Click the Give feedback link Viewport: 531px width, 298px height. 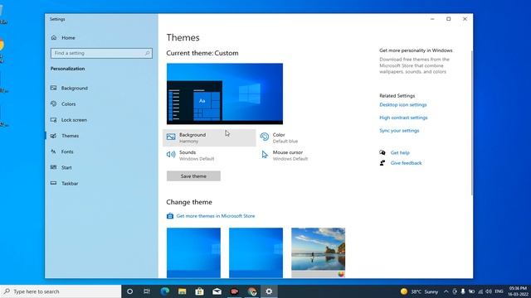point(406,163)
